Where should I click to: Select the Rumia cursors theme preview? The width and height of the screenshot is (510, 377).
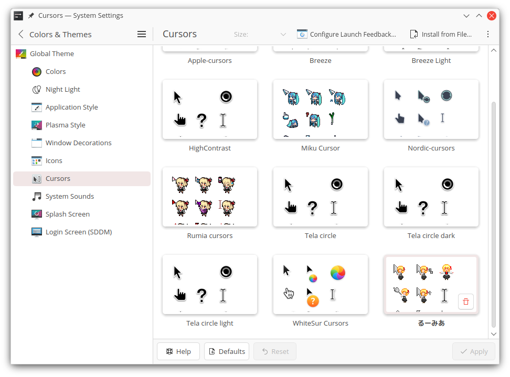(210, 197)
